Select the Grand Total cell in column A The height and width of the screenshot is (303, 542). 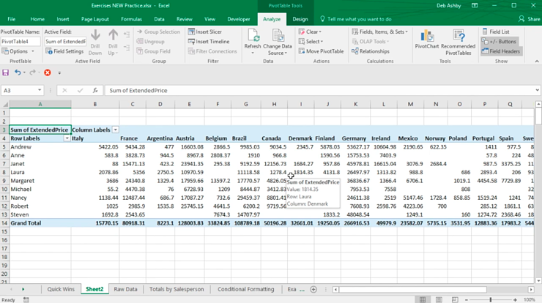(x=40, y=223)
